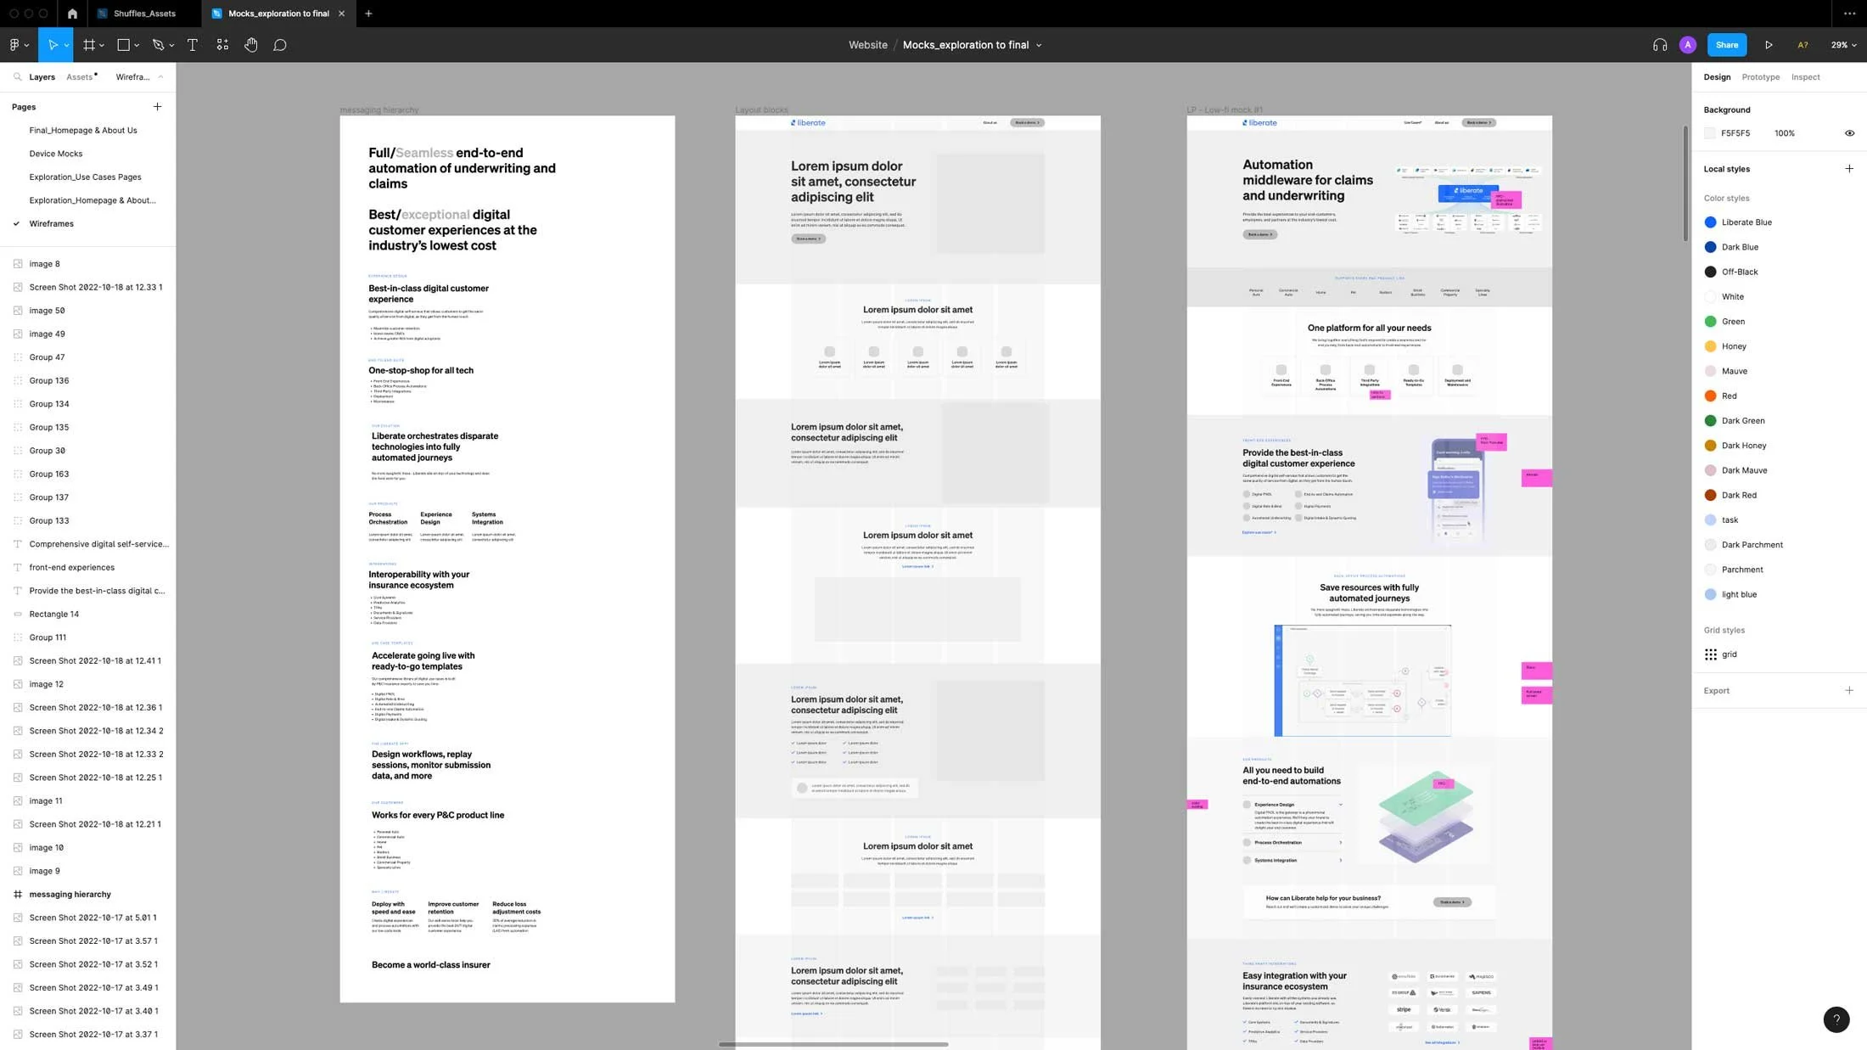Click the user avatar A
The height and width of the screenshot is (1050, 1867).
pyautogui.click(x=1688, y=45)
